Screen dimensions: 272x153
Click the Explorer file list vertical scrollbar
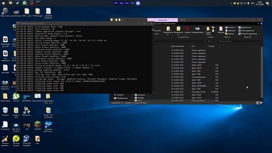pos(262,73)
